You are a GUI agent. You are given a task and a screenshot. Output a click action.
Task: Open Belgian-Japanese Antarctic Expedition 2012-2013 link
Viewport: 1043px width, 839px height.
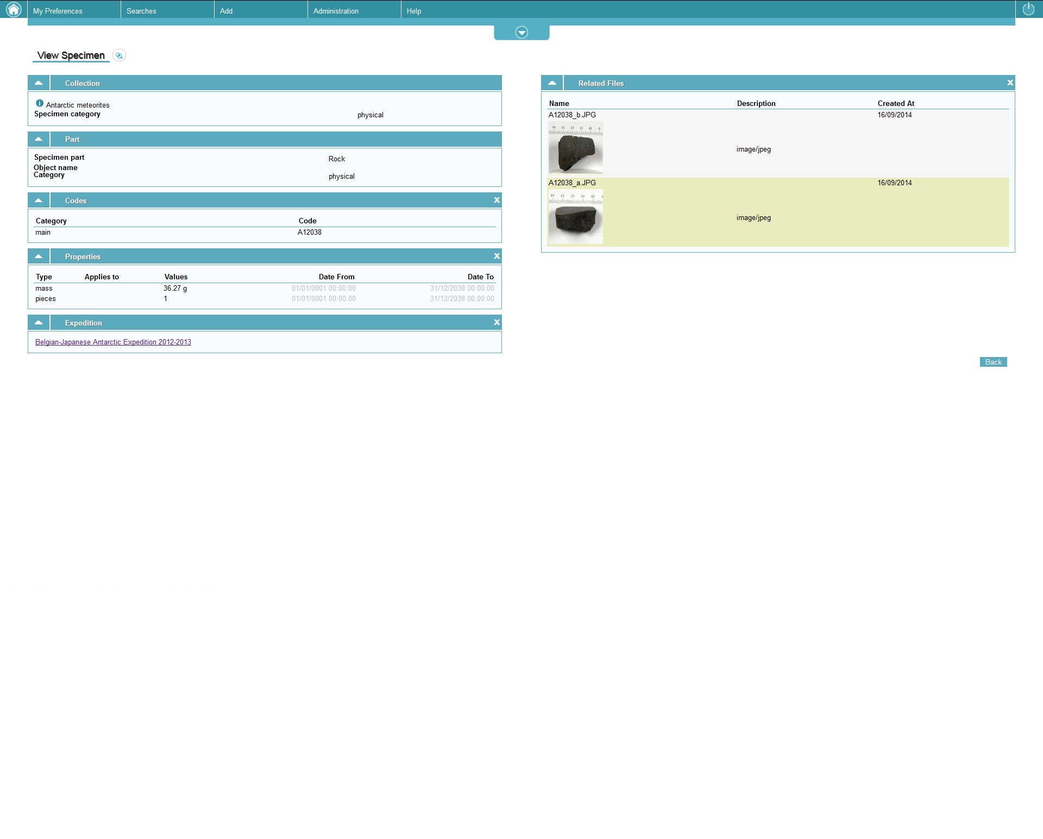coord(113,342)
